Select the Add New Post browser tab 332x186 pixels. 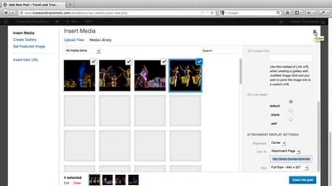point(33,5)
